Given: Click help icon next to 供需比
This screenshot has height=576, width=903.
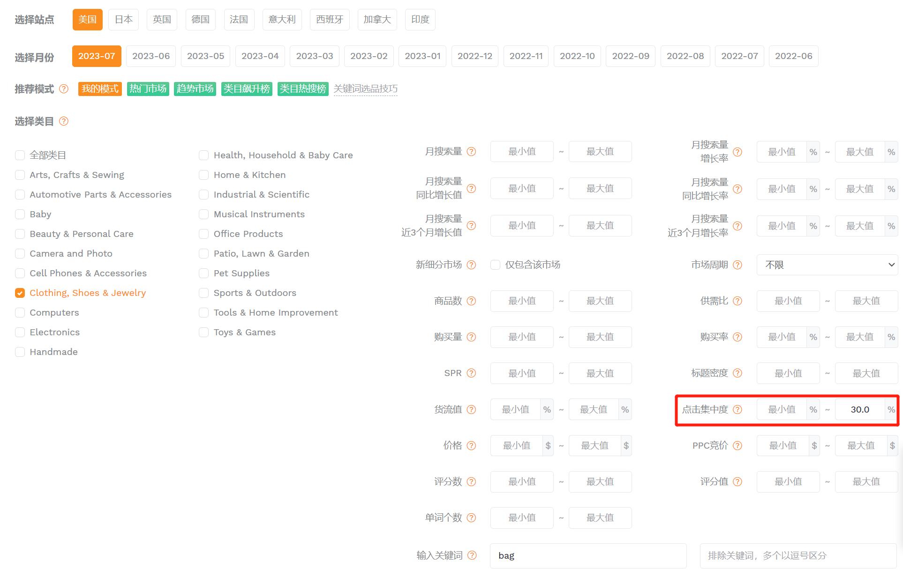Looking at the screenshot, I should coord(737,301).
